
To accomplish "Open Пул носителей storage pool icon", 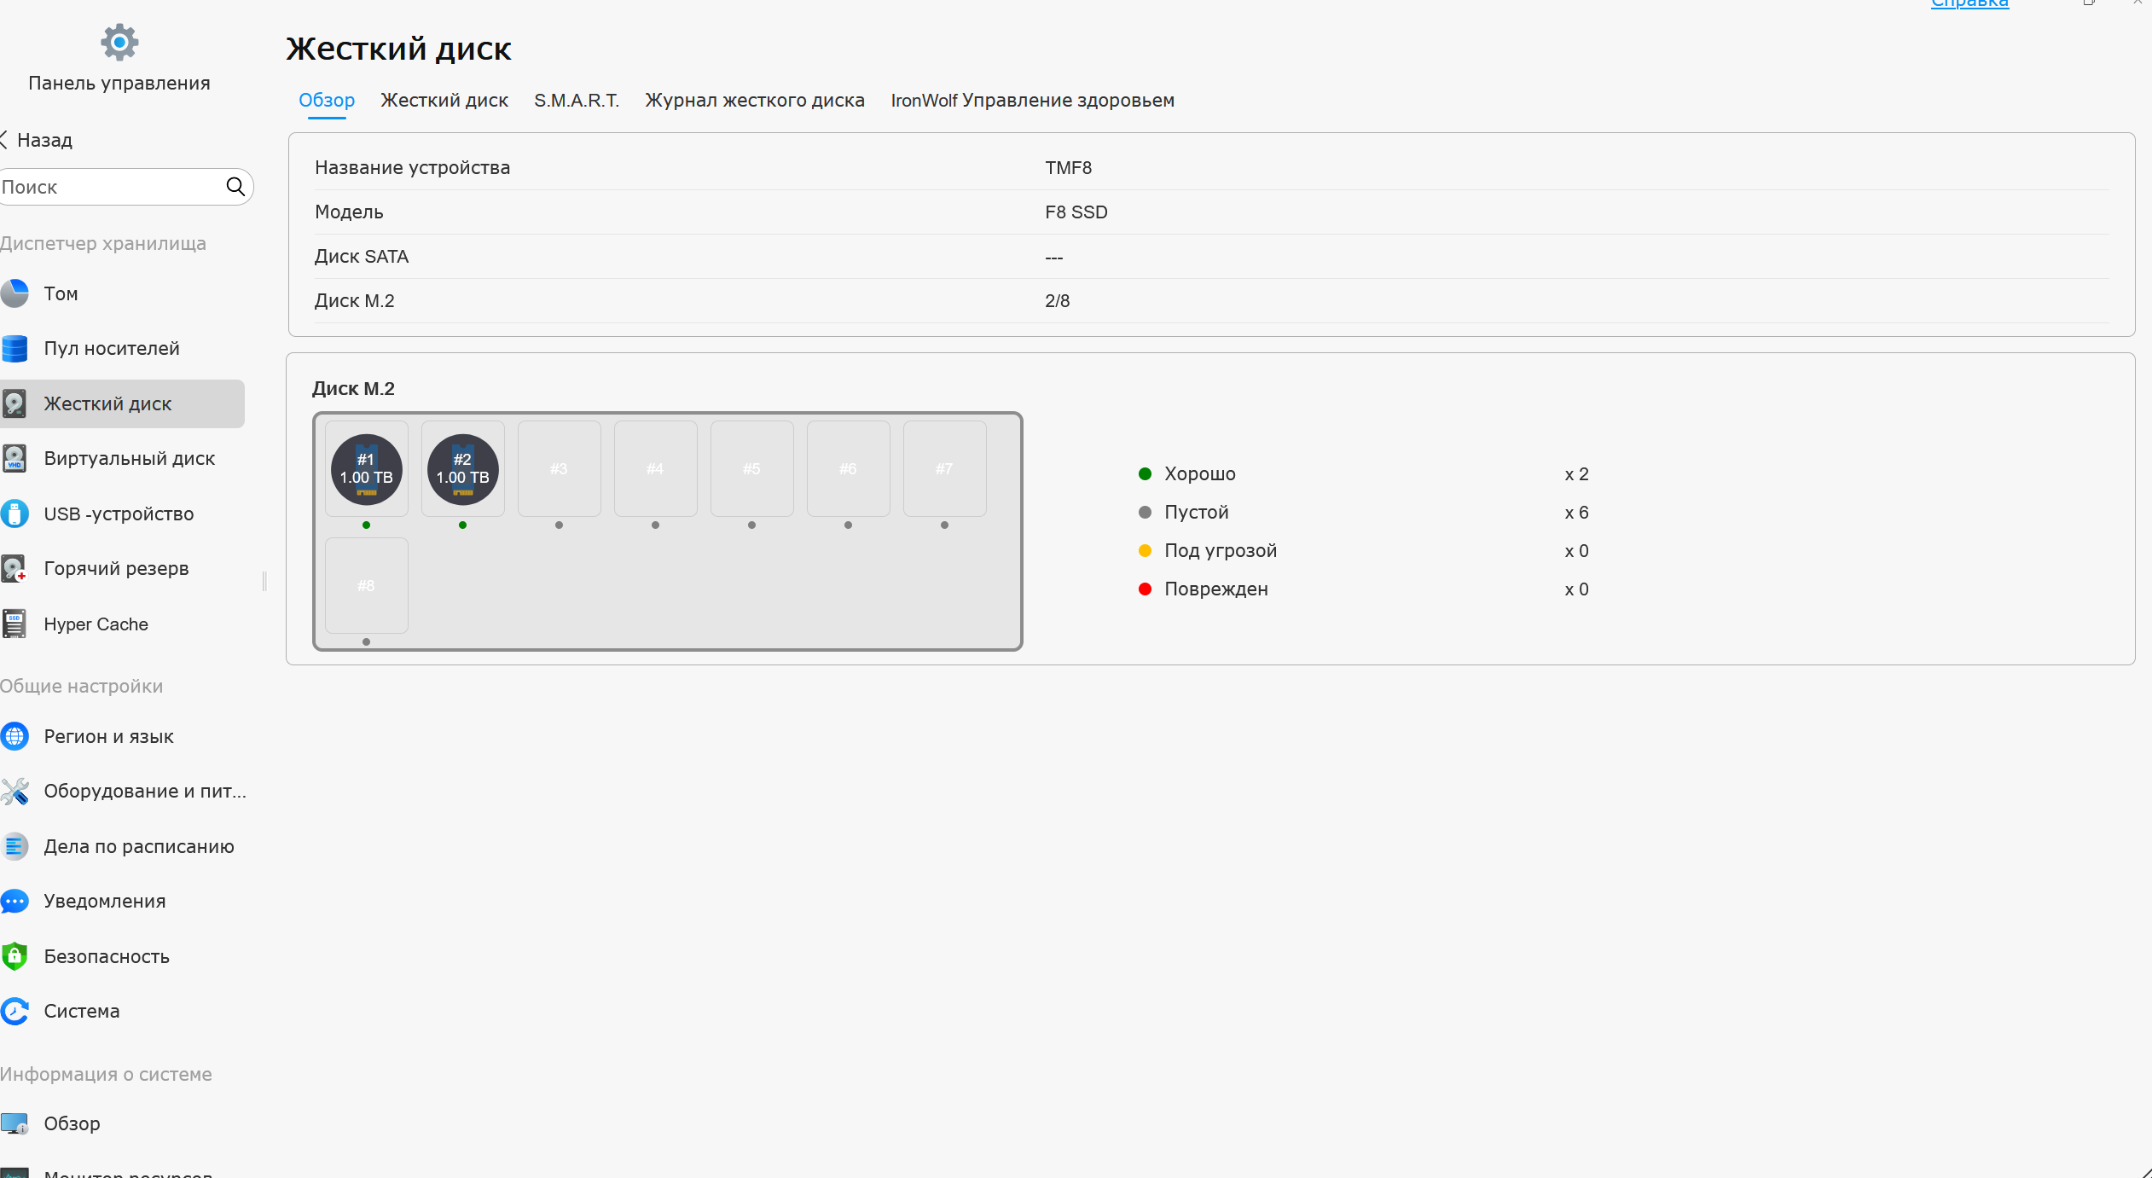I will 15,348.
